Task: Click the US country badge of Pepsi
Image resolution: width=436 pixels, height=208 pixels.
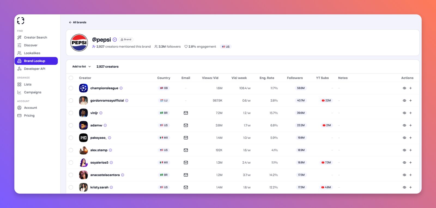Action: click(x=226, y=47)
